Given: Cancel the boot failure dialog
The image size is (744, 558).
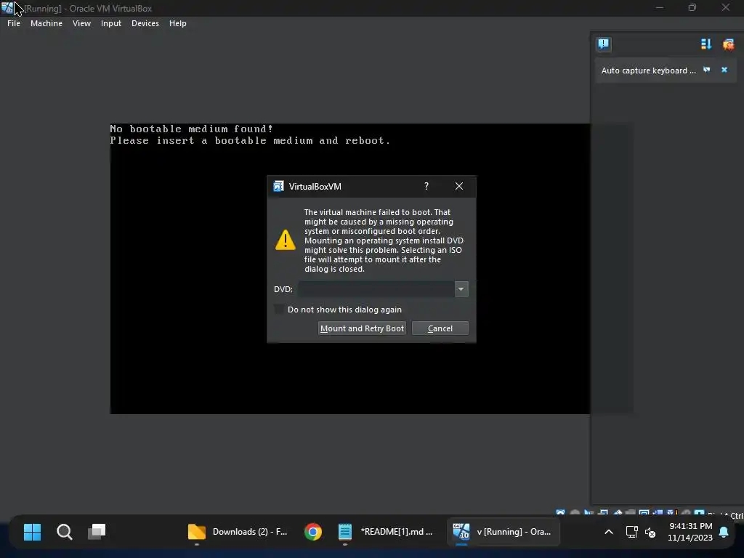Looking at the screenshot, I should coord(440,328).
